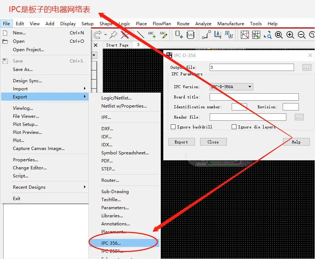
Task: Expand the Export submenu entry
Action: 45,97
